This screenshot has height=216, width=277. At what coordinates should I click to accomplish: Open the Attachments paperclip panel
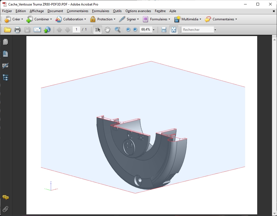pyautogui.click(x=6, y=209)
